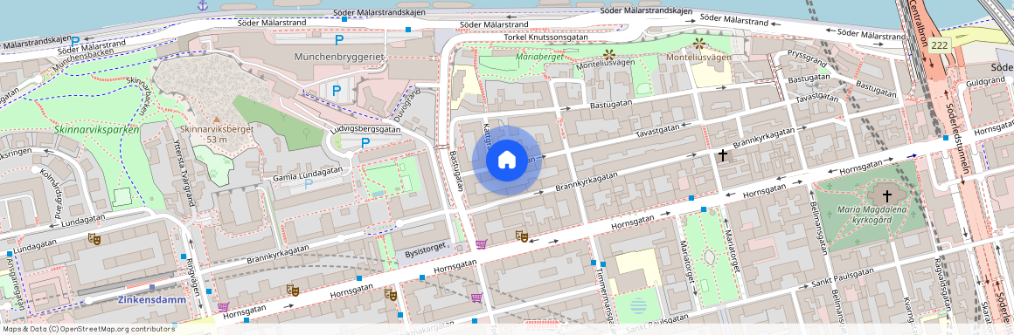Click the Mariaberget label
The width and height of the screenshot is (1014, 335).
point(540,57)
